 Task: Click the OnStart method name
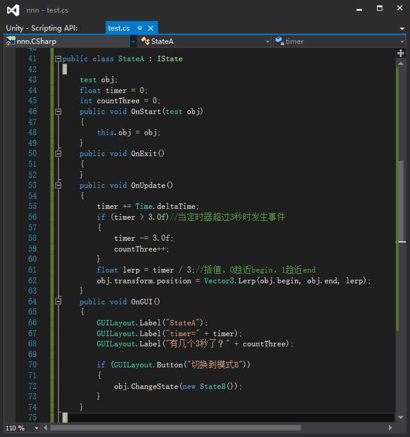click(x=146, y=112)
